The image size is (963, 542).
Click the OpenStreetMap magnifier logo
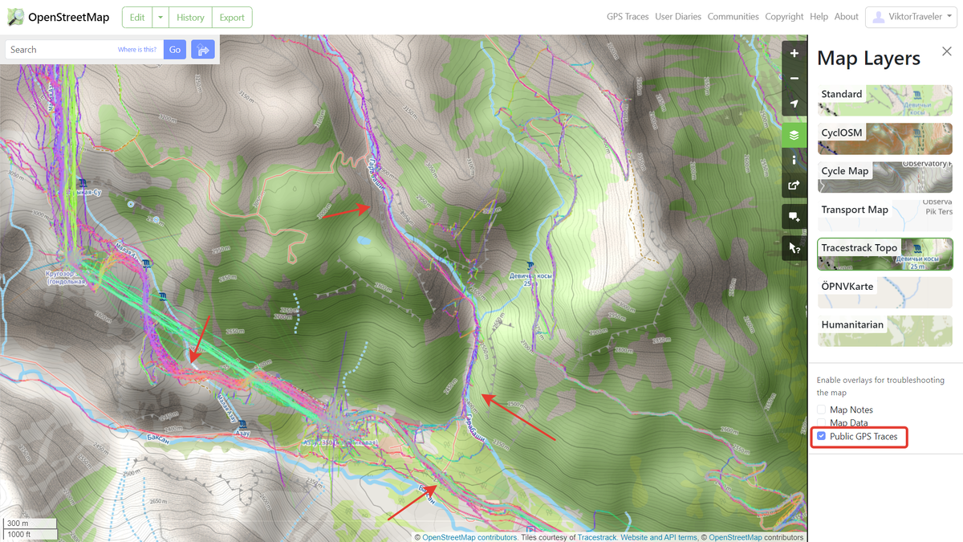[14, 17]
